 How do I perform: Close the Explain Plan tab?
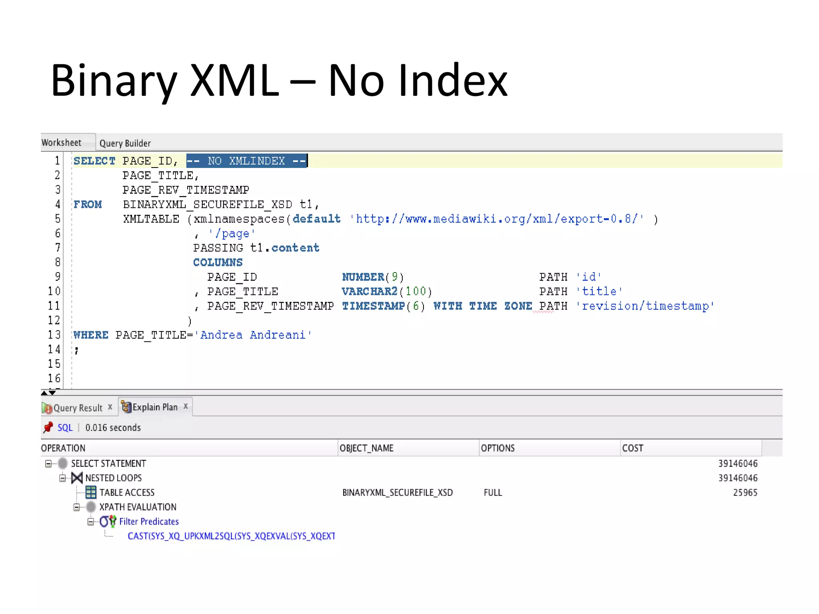(x=186, y=406)
